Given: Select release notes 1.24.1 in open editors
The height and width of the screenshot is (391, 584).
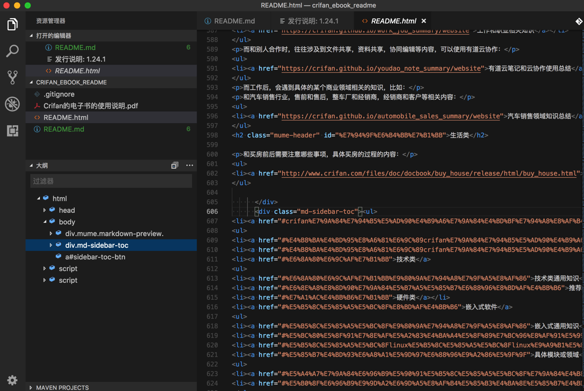Looking at the screenshot, I should 111,59.
